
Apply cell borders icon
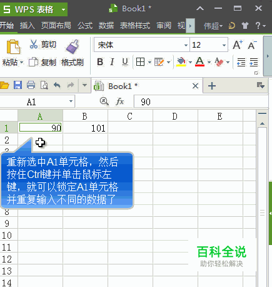(140, 62)
